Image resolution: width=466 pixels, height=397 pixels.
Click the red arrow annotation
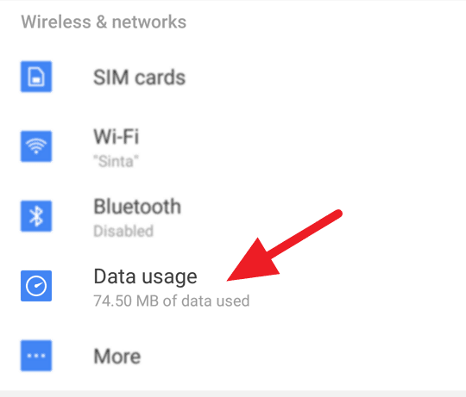click(285, 245)
